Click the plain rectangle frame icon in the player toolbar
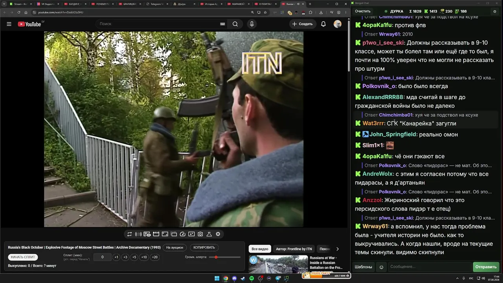The height and width of the screenshot is (283, 503). [165, 234]
